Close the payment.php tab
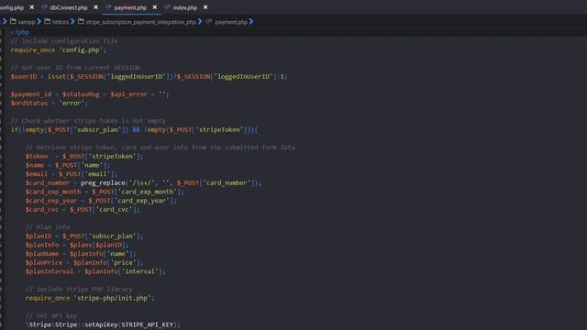Viewport: 587px width, 330px height. [155, 7]
